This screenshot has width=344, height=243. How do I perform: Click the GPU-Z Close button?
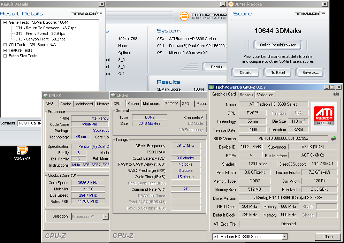point(328,237)
